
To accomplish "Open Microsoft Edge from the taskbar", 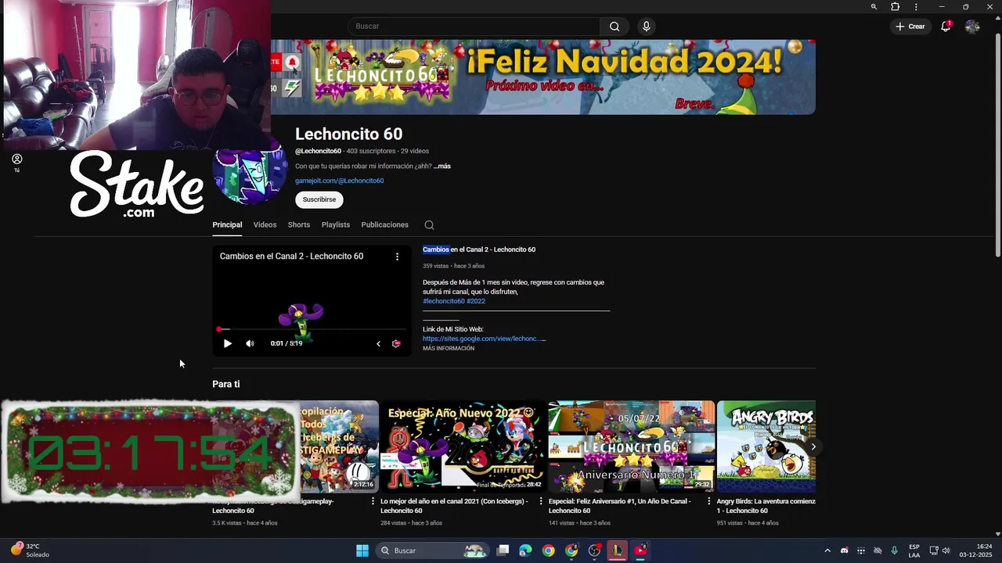I will click(x=525, y=550).
